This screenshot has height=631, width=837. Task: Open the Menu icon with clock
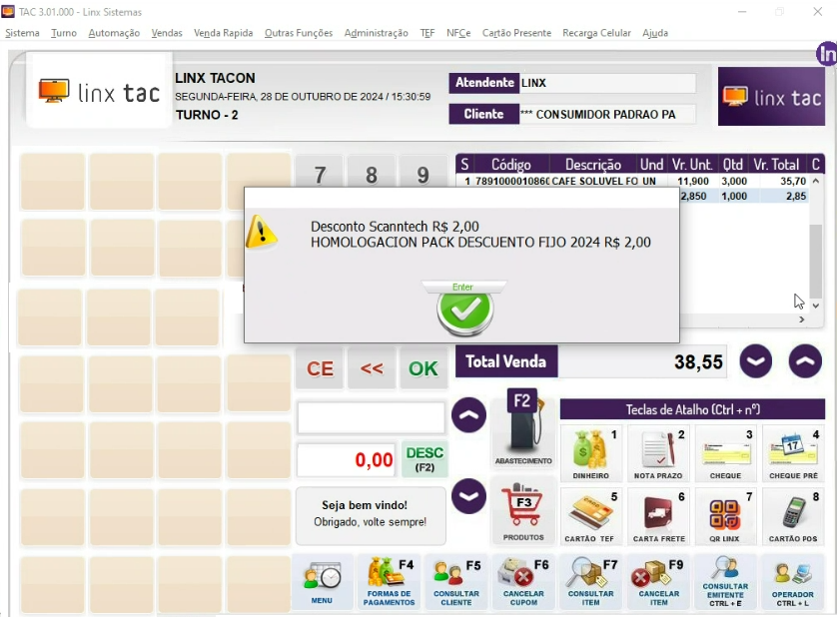click(322, 582)
